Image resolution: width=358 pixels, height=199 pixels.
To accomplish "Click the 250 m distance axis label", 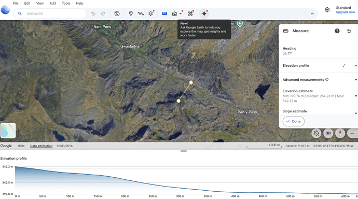I will 153,196.
